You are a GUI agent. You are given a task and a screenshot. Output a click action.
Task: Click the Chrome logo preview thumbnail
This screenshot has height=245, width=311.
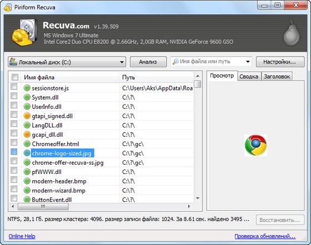point(255,145)
